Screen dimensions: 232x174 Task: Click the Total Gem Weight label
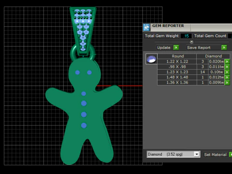(x=161, y=36)
